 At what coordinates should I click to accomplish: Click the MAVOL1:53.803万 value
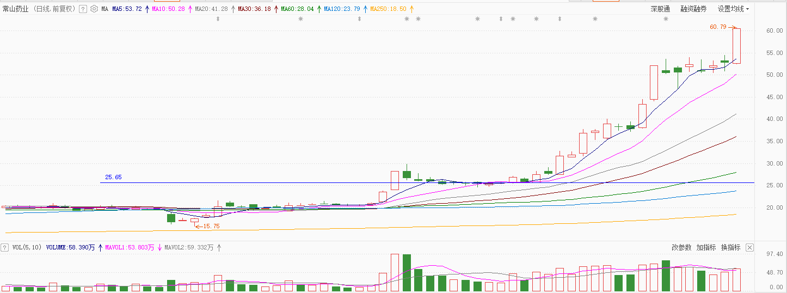129,247
